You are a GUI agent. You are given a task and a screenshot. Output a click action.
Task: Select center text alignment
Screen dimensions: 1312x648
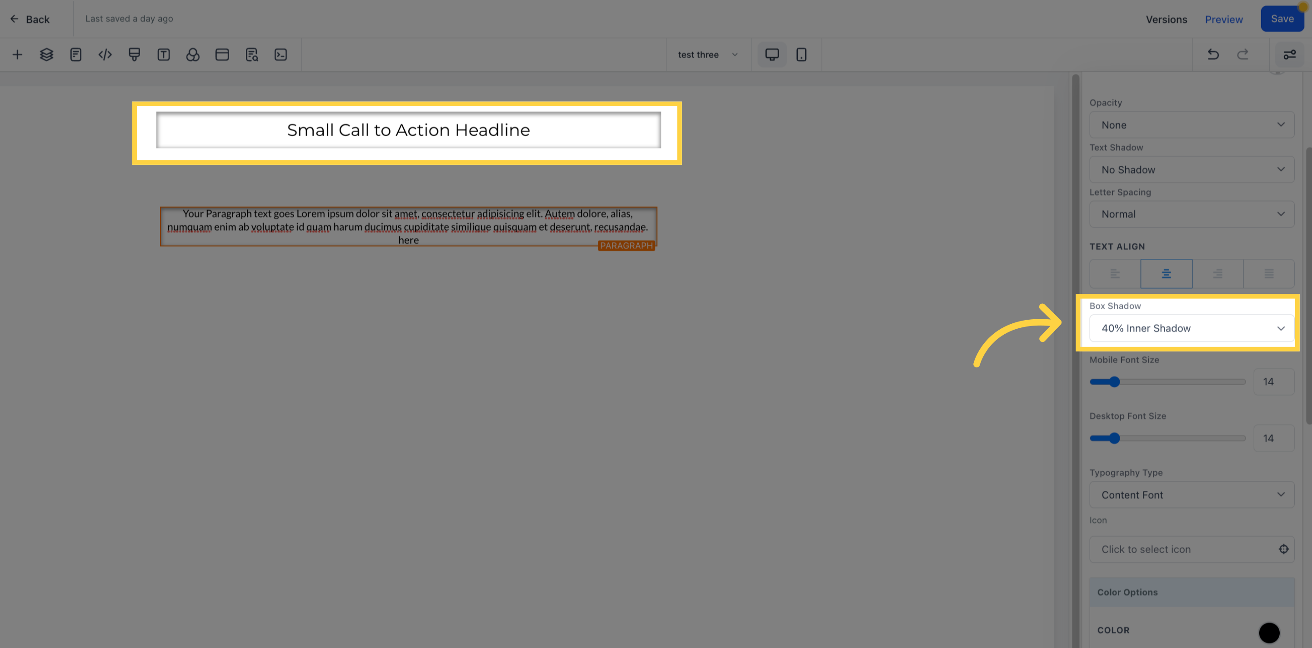[x=1166, y=274]
